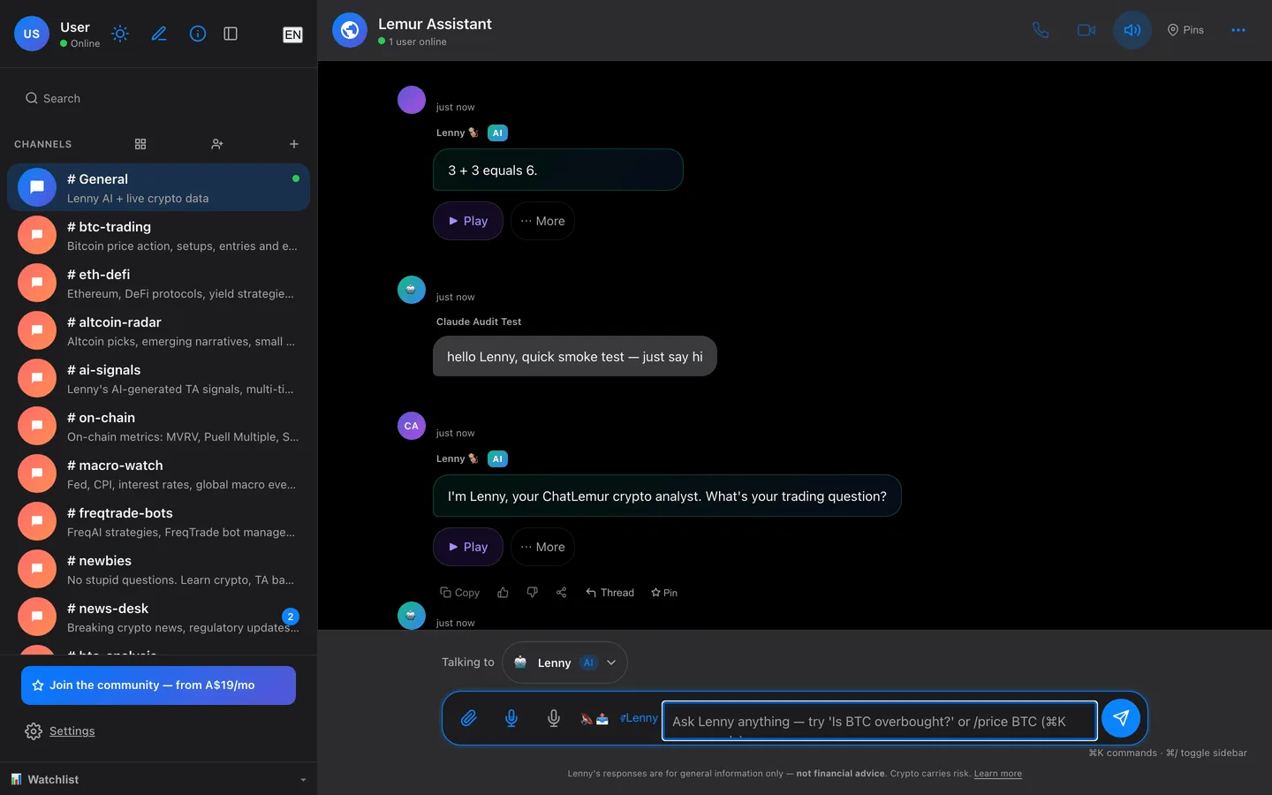Viewport: 1272px width, 795px height.
Task: Toggle the speaker sound button
Action: coord(1132,30)
